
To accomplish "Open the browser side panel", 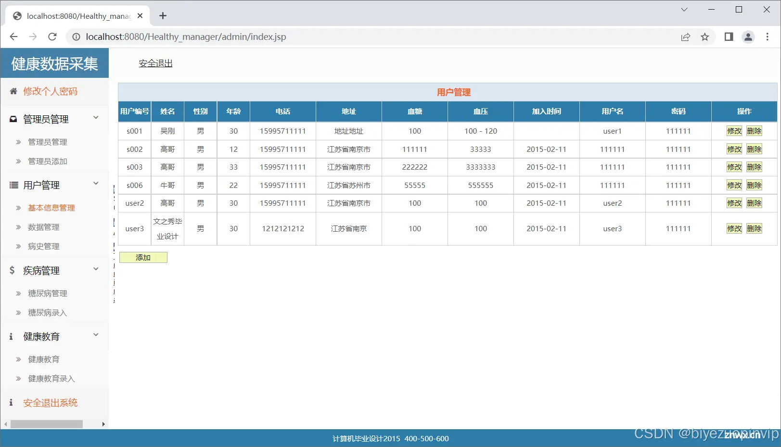I will pos(729,37).
